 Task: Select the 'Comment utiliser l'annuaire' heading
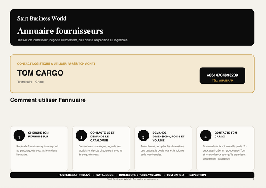point(48,100)
